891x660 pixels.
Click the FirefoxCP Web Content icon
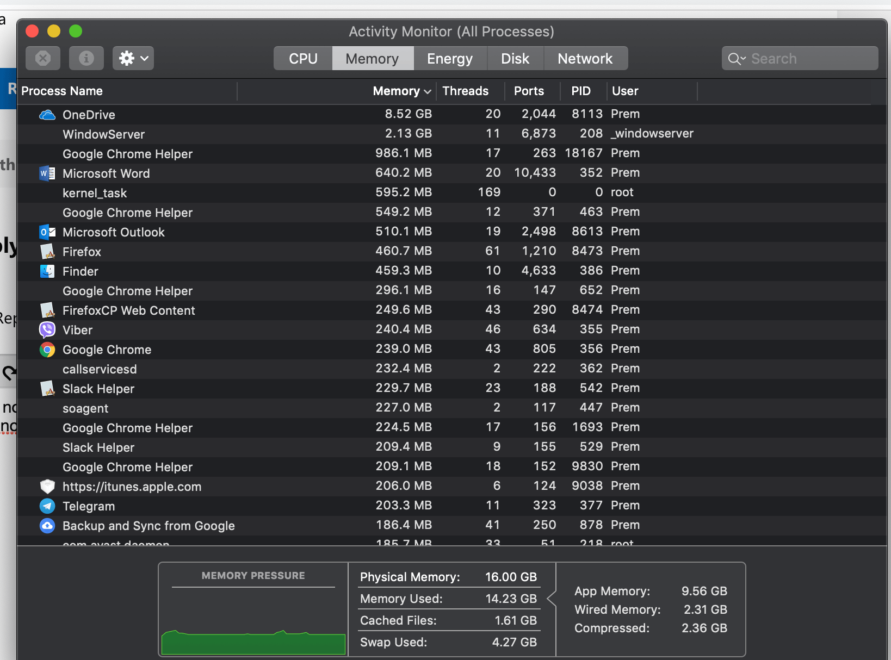pos(47,310)
